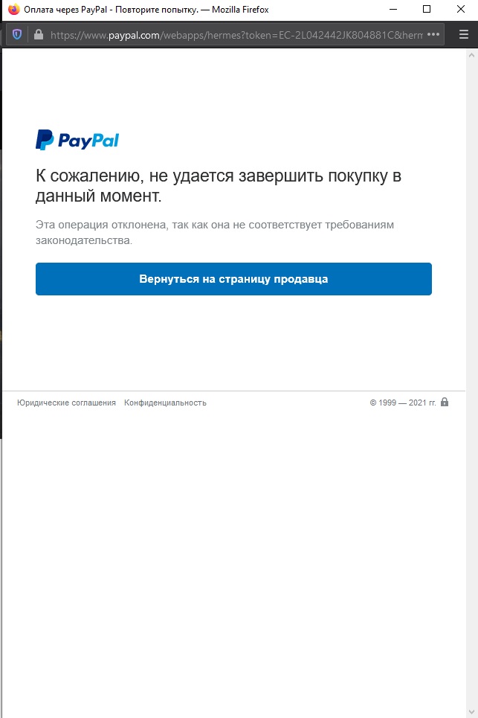Click the vertical scrollbar track
This screenshot has width=478, height=718.
pyautogui.click(x=471, y=383)
